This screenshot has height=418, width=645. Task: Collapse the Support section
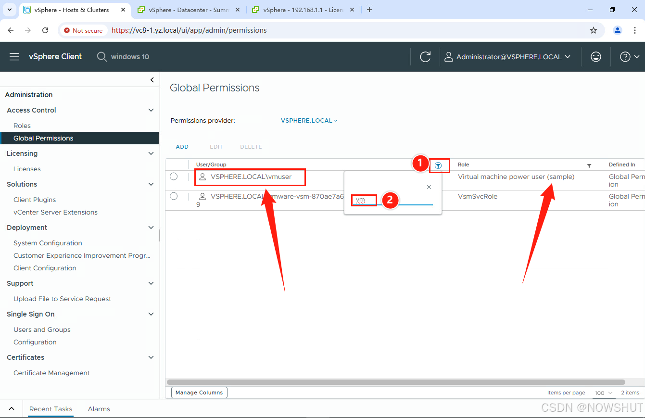(151, 283)
